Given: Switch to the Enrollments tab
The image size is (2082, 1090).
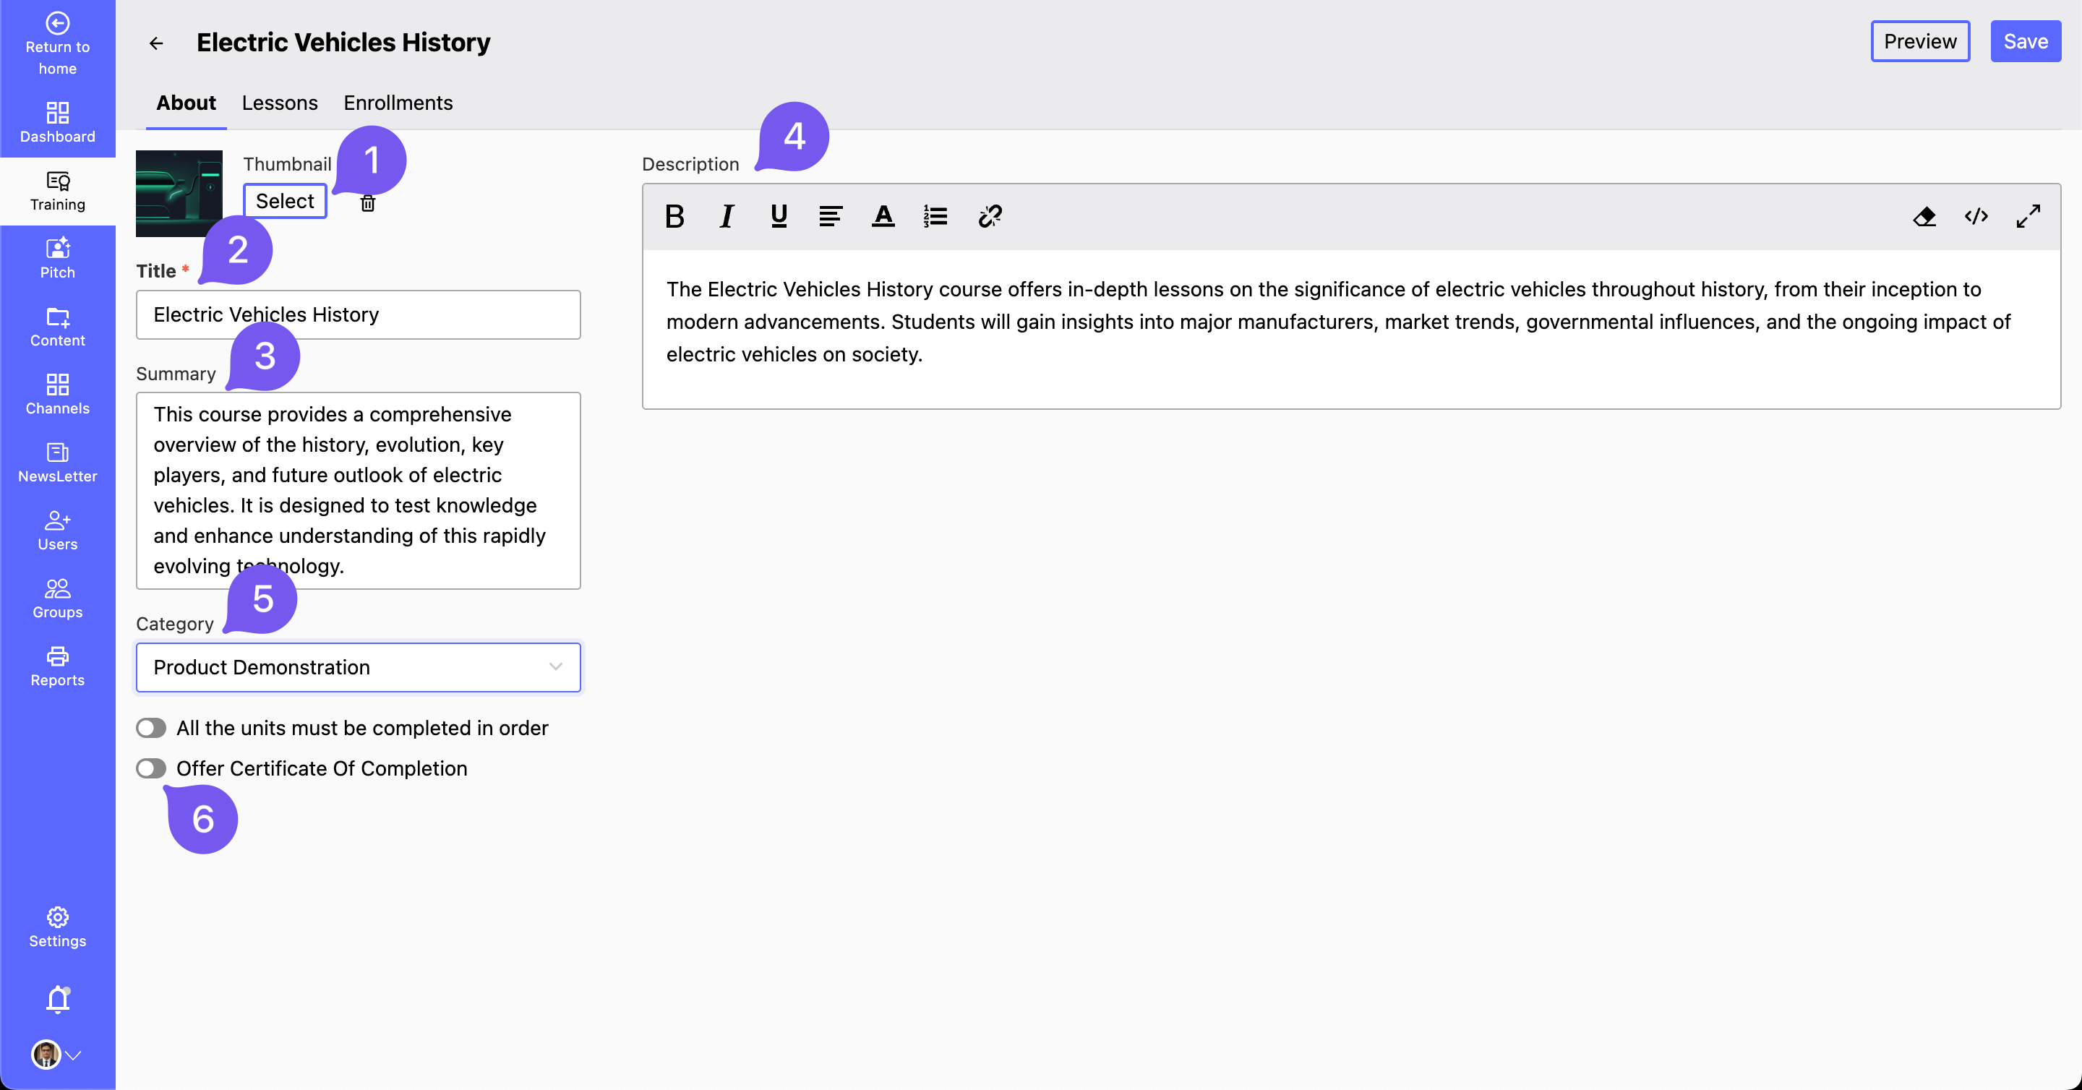Looking at the screenshot, I should point(398,103).
